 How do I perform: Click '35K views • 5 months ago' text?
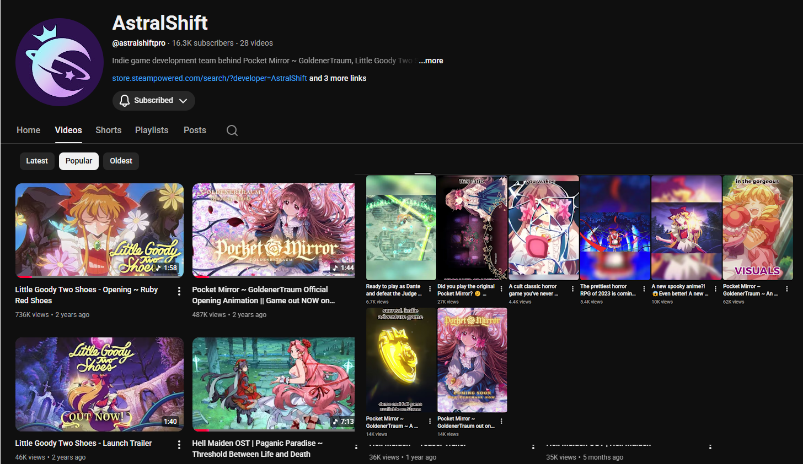[x=585, y=457]
